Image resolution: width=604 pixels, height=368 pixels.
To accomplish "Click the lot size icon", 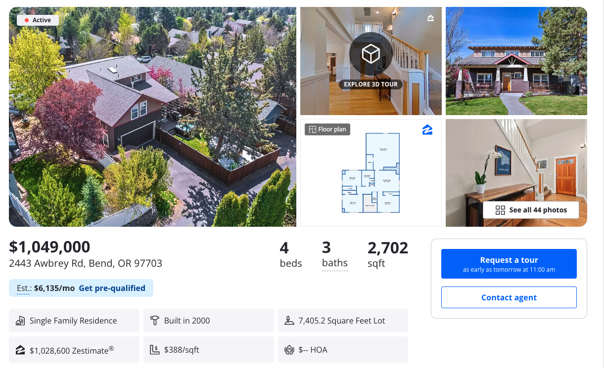I will tap(289, 321).
